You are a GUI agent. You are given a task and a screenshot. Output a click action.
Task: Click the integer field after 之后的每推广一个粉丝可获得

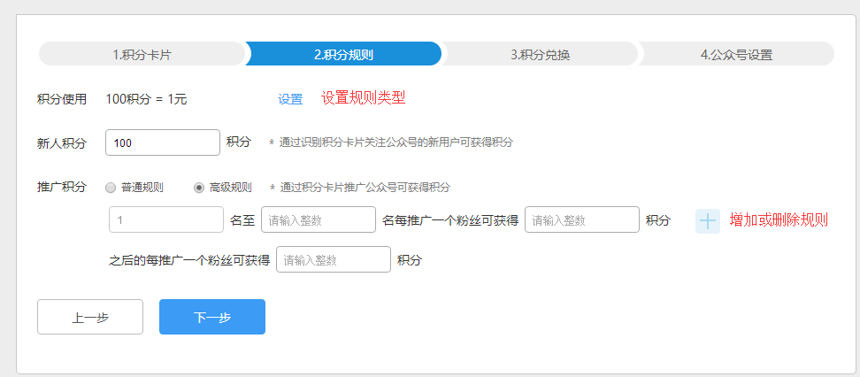pos(333,260)
